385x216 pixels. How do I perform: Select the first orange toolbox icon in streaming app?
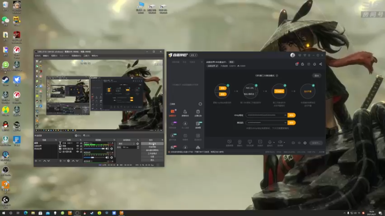point(172,111)
